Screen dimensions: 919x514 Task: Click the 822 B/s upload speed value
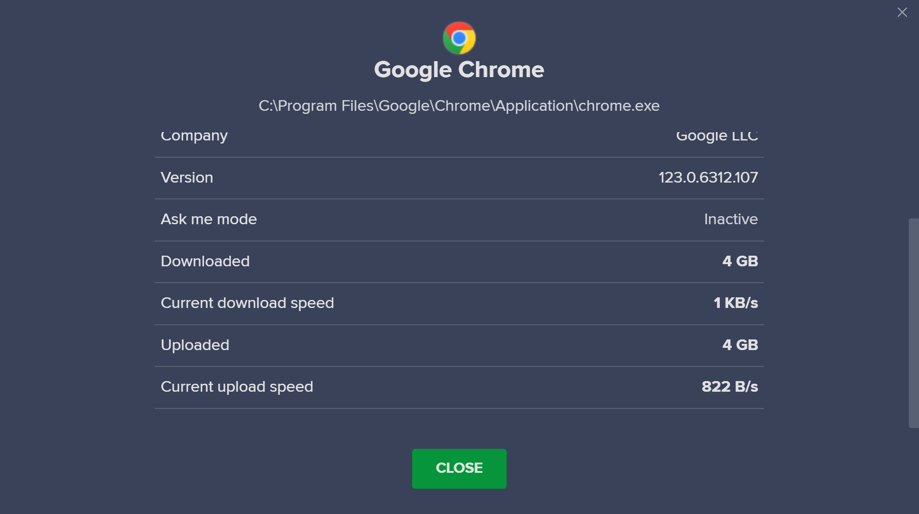click(730, 387)
